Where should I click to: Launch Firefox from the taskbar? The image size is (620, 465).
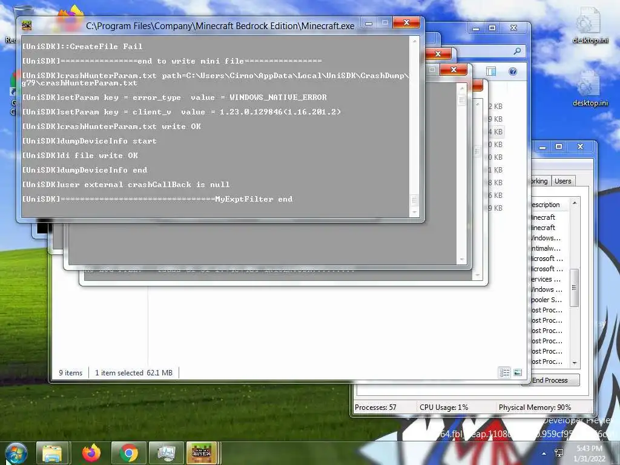click(91, 453)
